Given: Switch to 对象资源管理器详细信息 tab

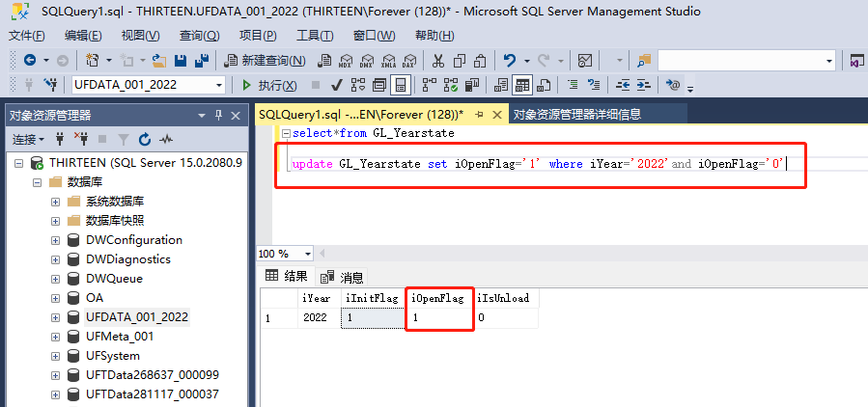Looking at the screenshot, I should click(x=577, y=115).
